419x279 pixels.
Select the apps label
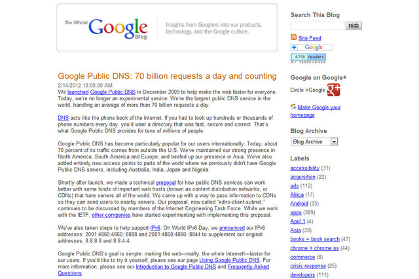(296, 212)
